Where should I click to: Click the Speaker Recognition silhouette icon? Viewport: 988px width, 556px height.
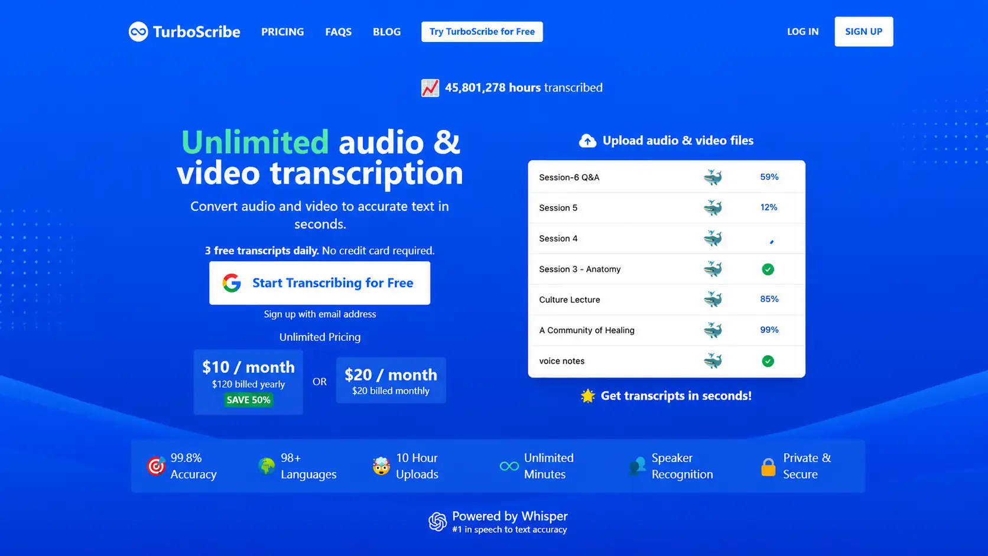click(637, 466)
